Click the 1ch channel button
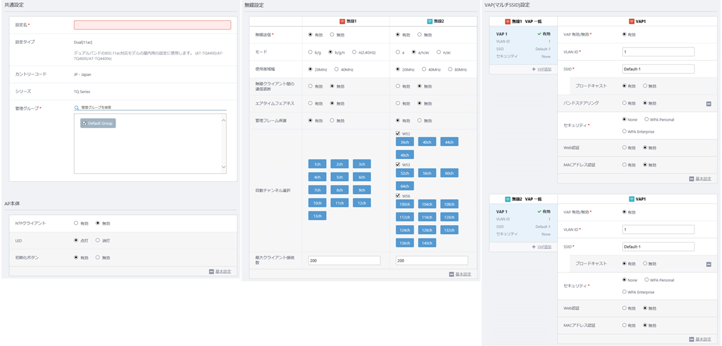 tap(317, 164)
